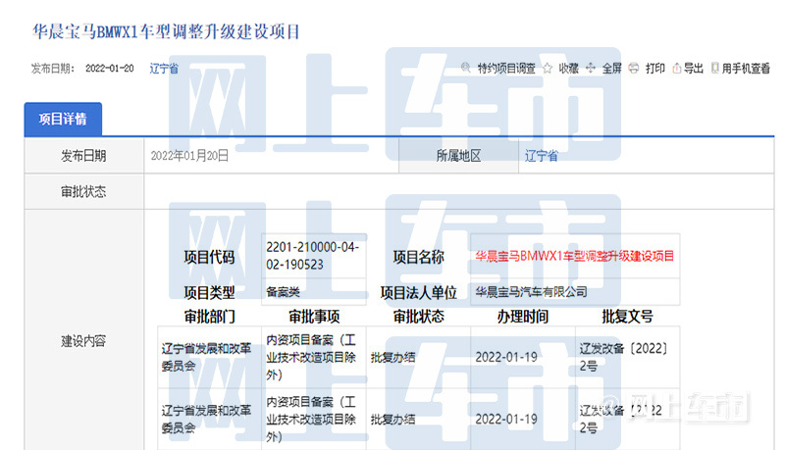The height and width of the screenshot is (450, 785).
Task: Click the 项目类型 label
Action: pos(209,292)
